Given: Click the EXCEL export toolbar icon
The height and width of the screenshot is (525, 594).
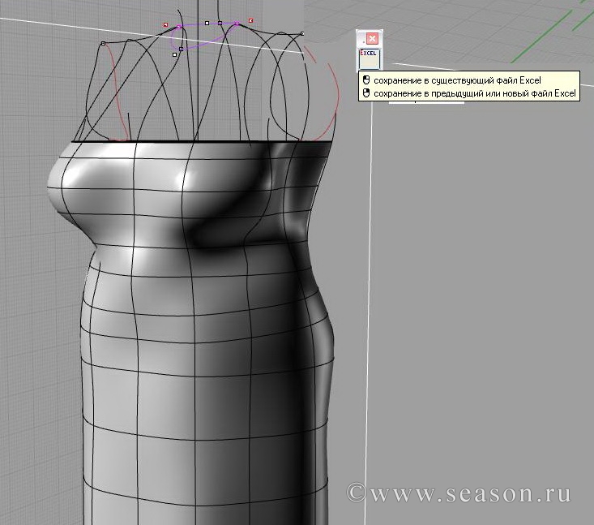Looking at the screenshot, I should pos(369,58).
